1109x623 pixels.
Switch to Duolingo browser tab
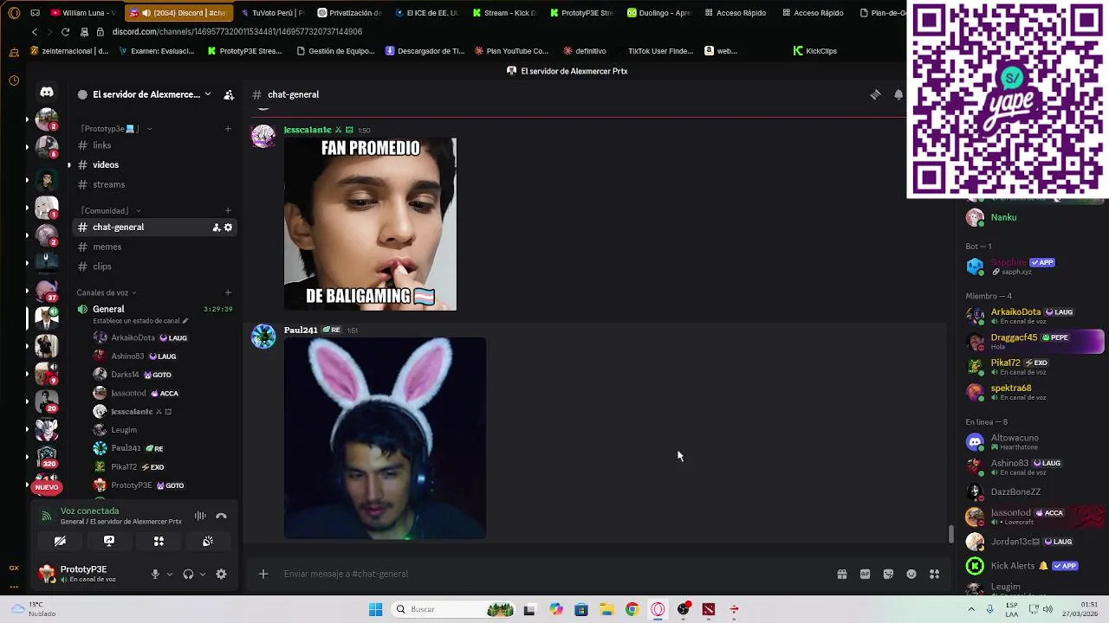(x=659, y=13)
